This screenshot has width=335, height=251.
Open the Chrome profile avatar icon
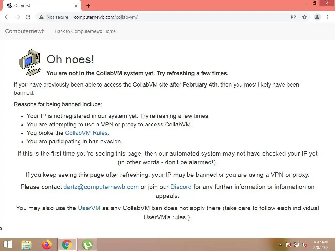tap(317, 17)
